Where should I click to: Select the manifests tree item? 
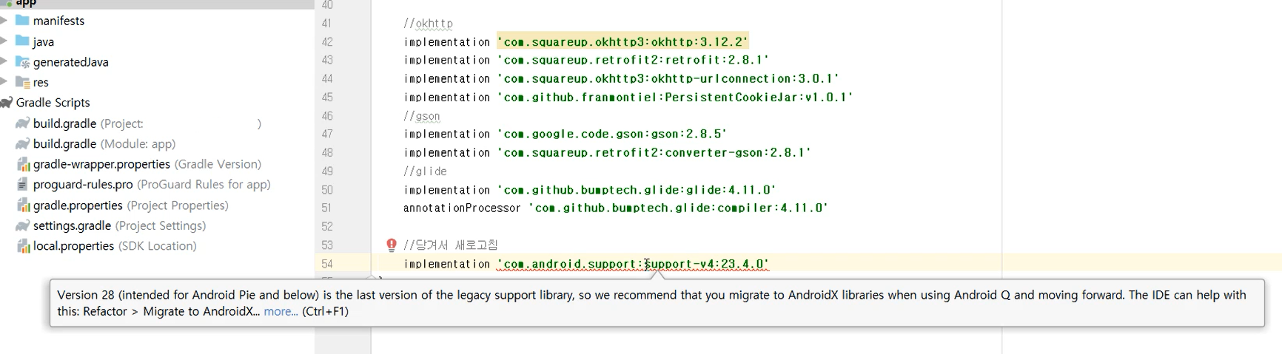pos(58,21)
